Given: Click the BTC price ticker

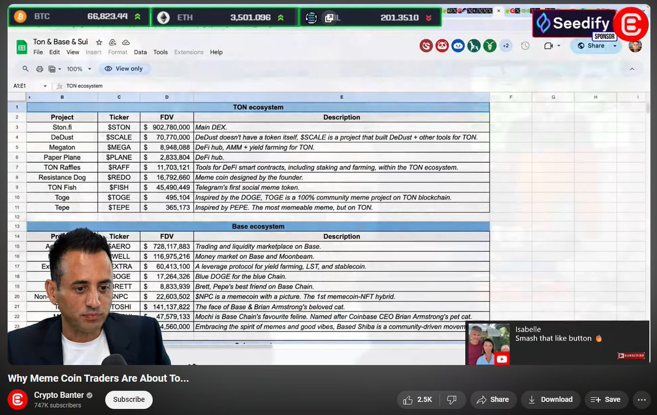Looking at the screenshot, I should pyautogui.click(x=78, y=17).
